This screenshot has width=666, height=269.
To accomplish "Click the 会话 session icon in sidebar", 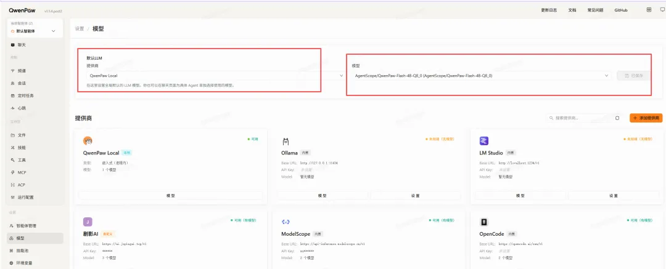I will [x=13, y=83].
